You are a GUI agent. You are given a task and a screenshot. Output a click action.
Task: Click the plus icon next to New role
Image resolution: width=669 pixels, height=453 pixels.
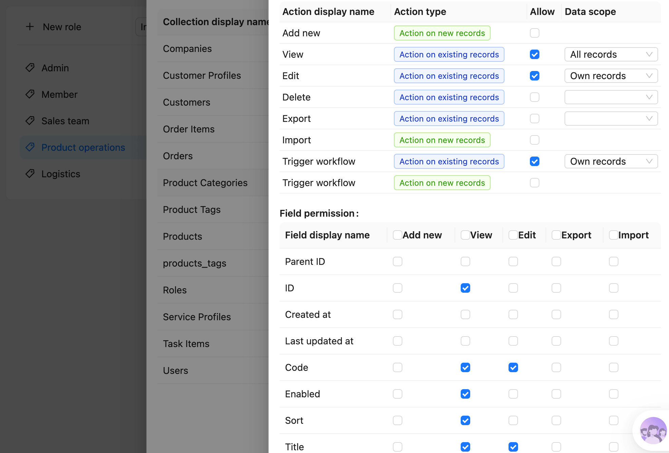click(30, 26)
